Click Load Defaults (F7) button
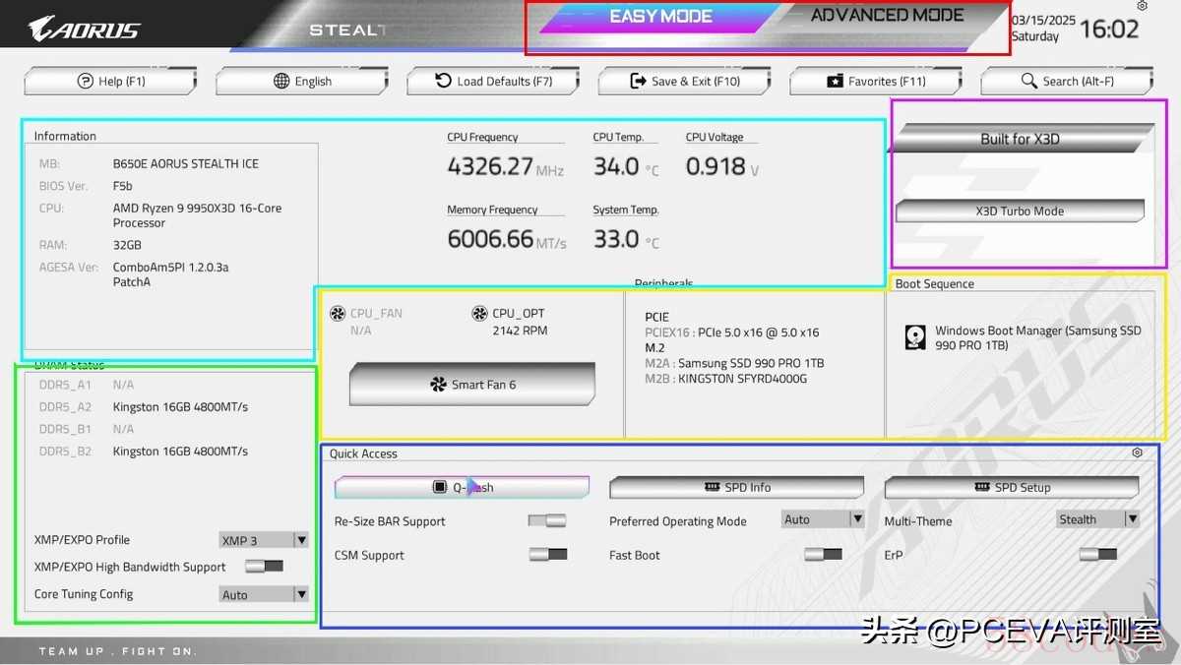 pos(493,82)
